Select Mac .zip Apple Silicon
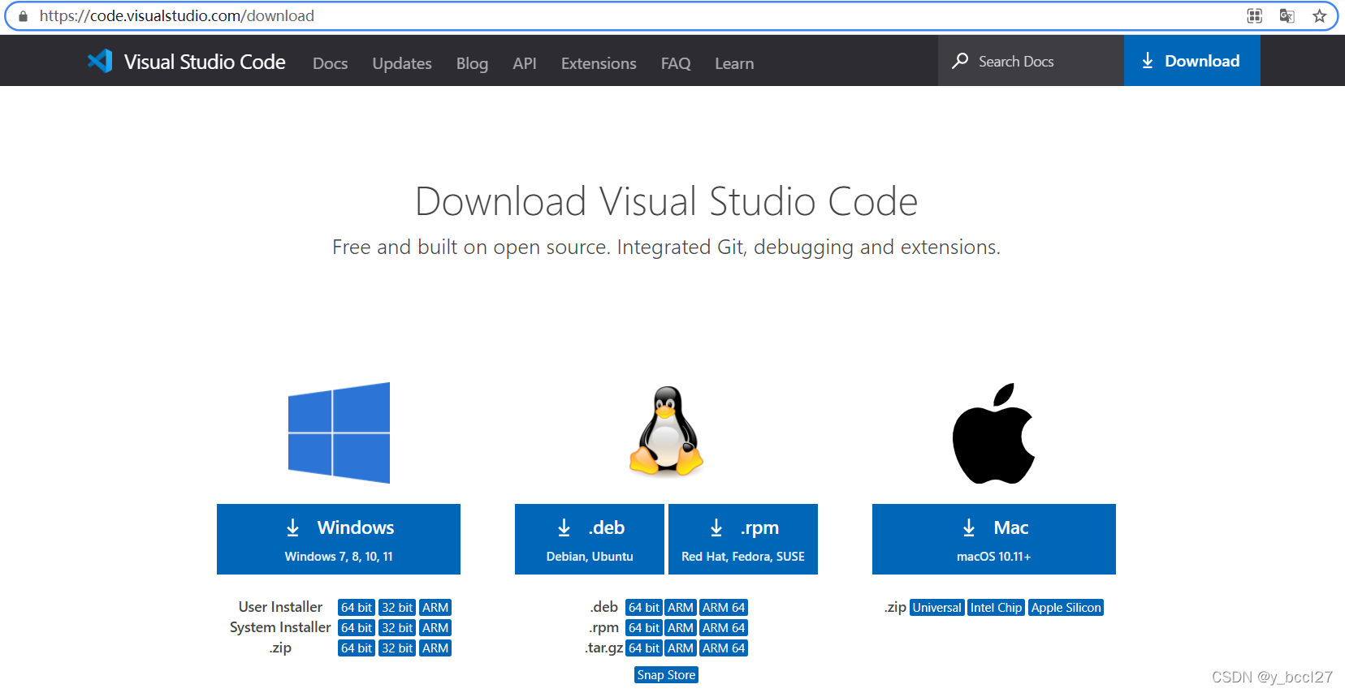The width and height of the screenshot is (1345, 693). [x=1066, y=607]
